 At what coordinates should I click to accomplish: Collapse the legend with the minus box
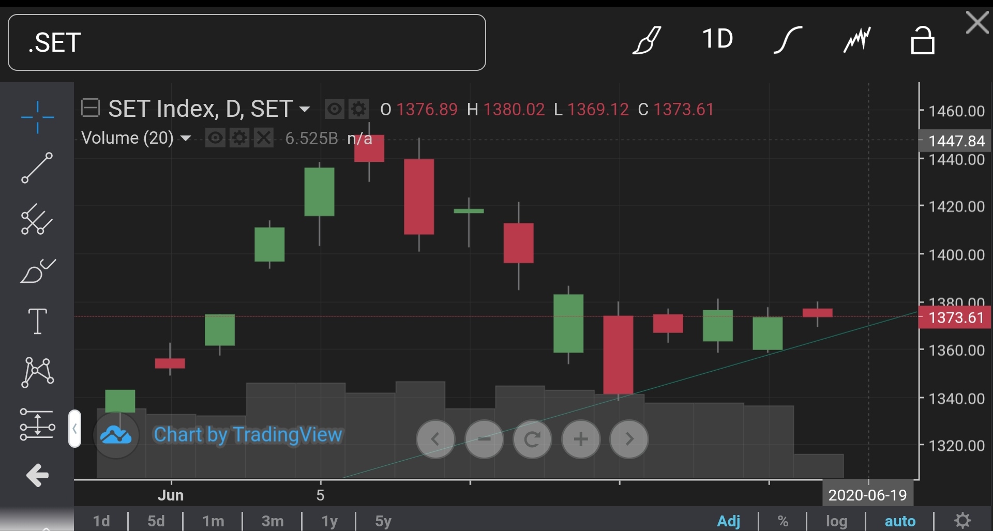91,109
